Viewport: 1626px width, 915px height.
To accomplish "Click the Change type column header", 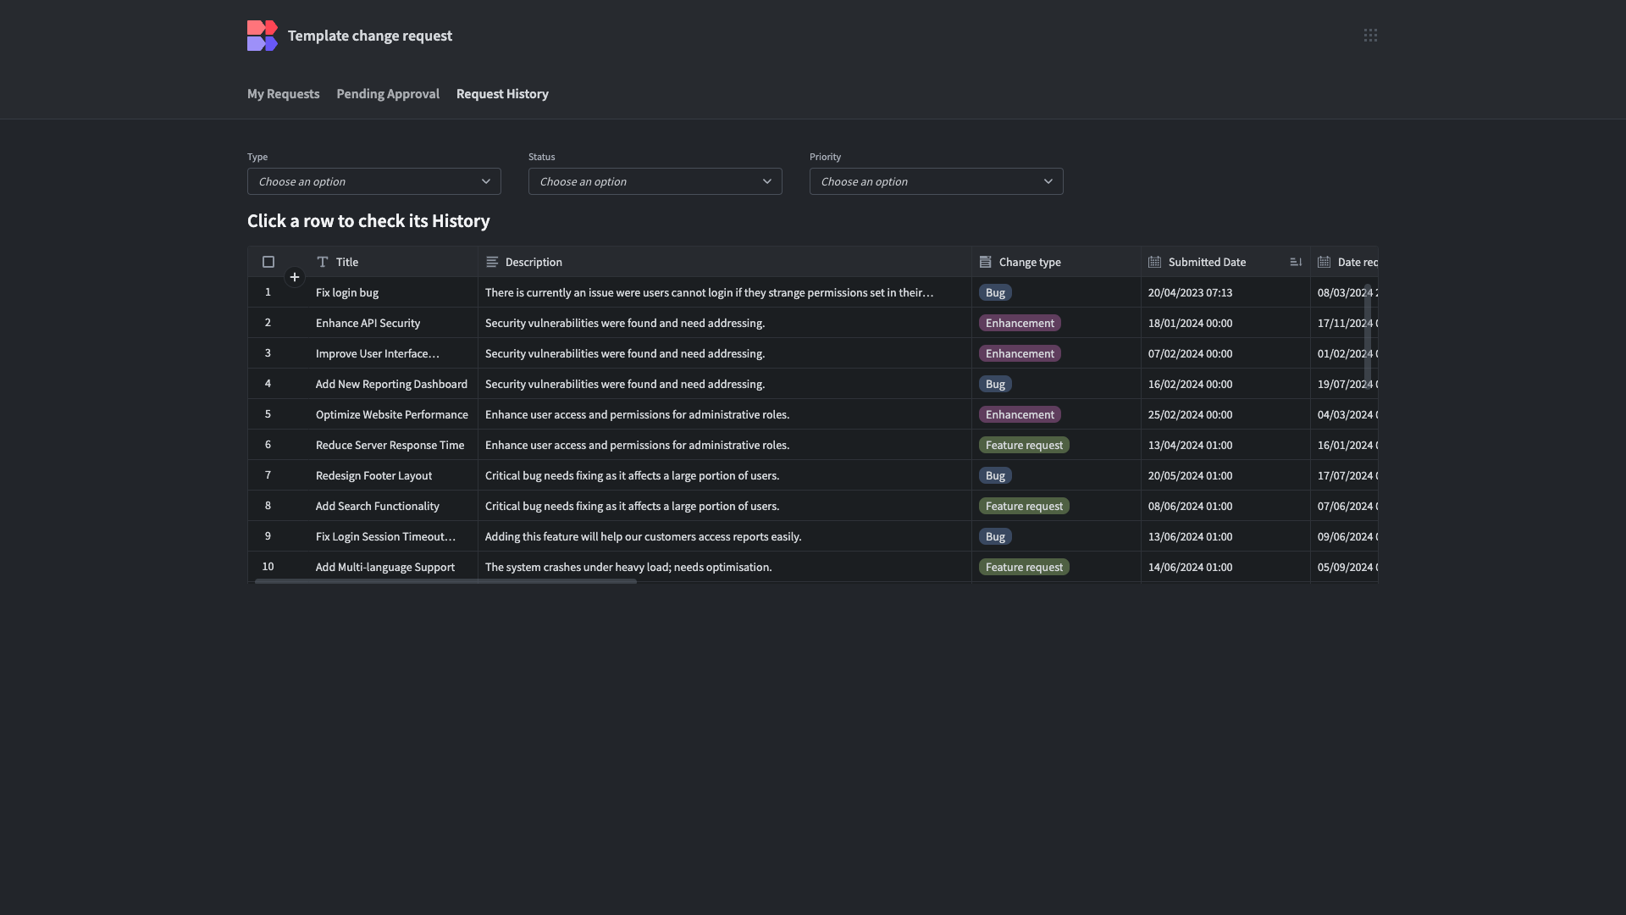I will point(1057,262).
